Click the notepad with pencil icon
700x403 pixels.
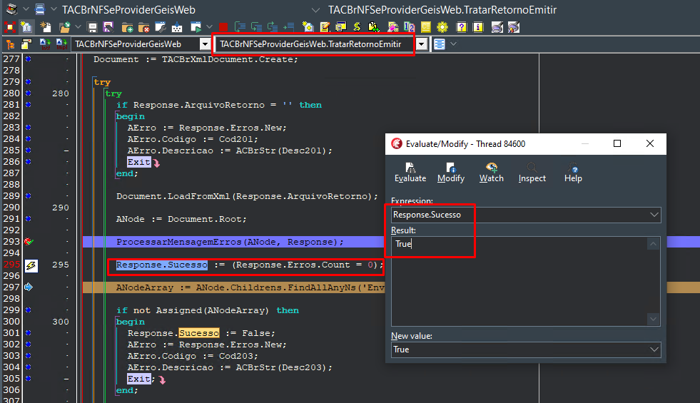325,27
